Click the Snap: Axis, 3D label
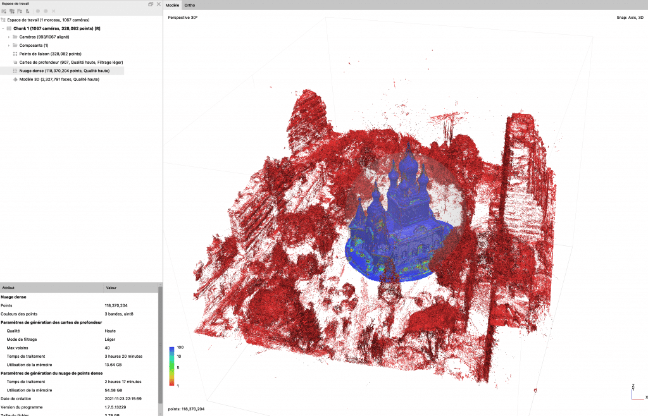 click(630, 17)
